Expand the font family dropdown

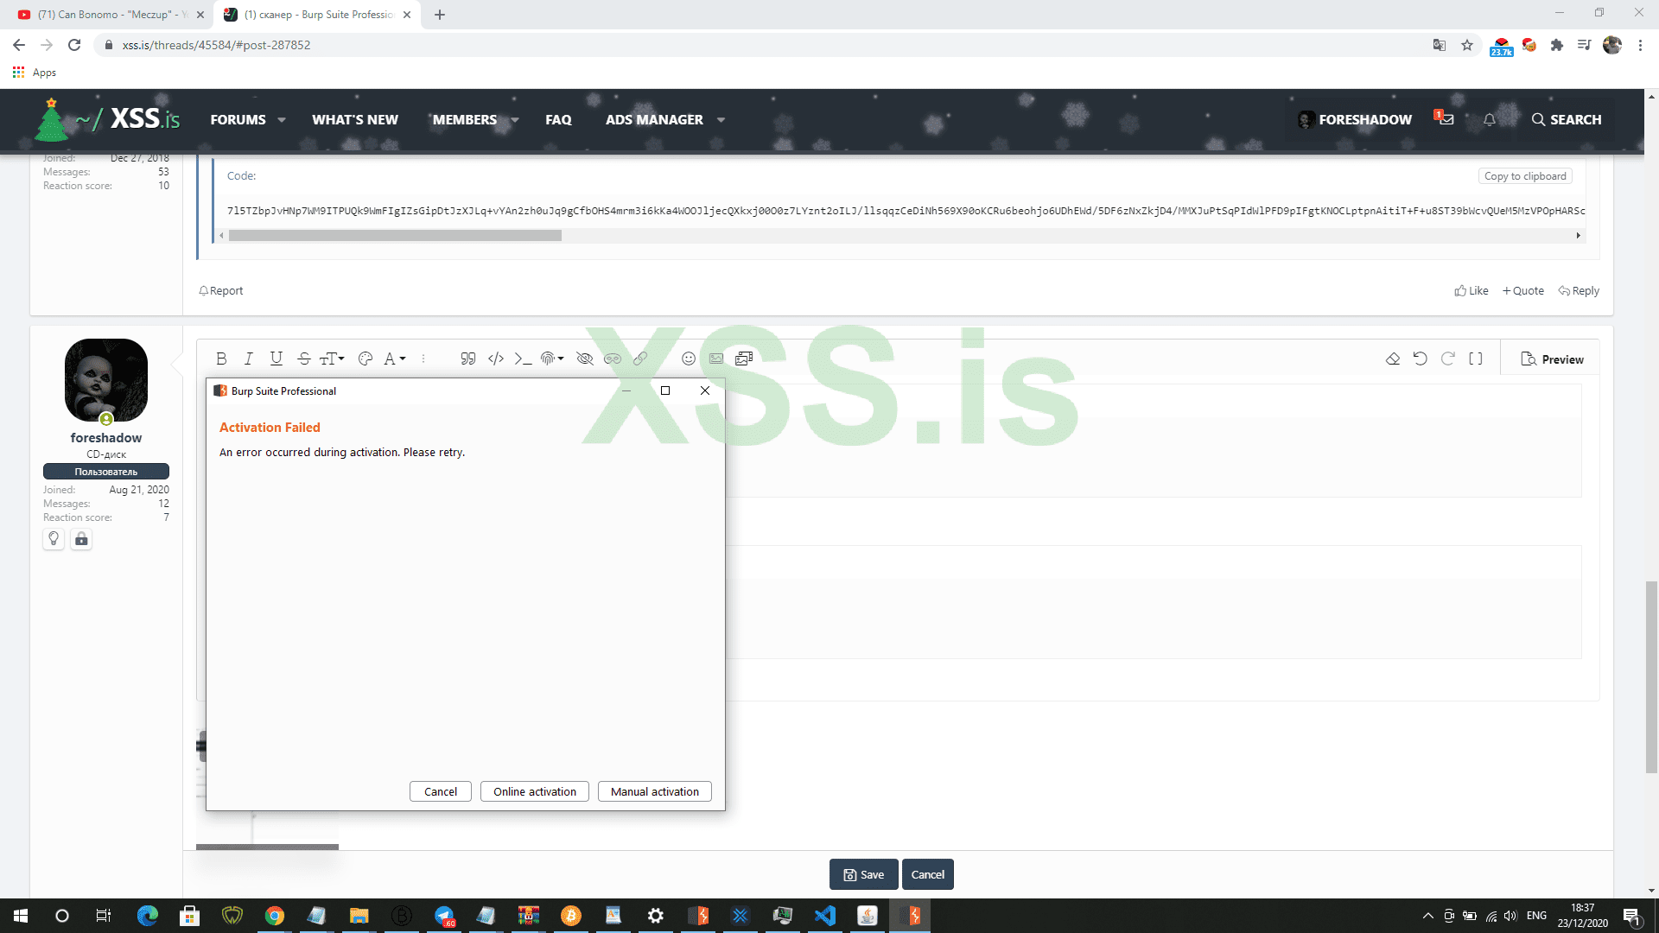tap(394, 359)
